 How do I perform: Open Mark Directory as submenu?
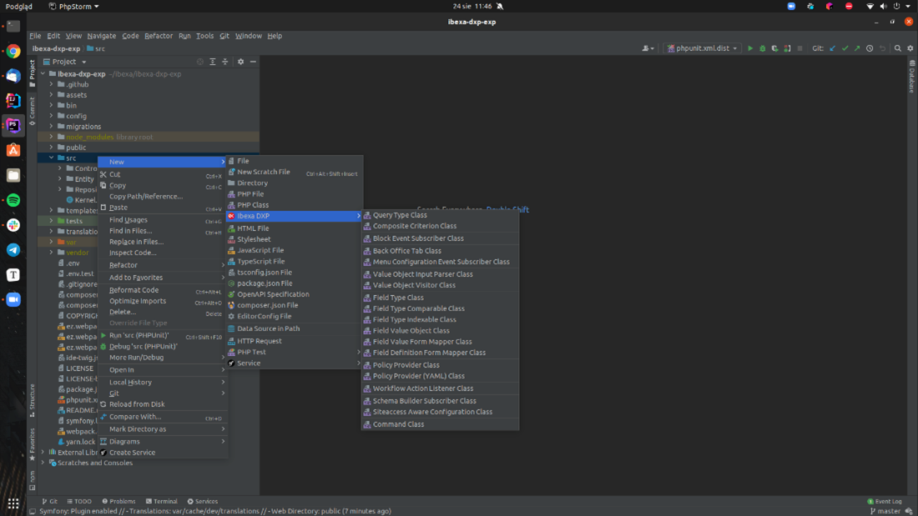tap(162, 429)
